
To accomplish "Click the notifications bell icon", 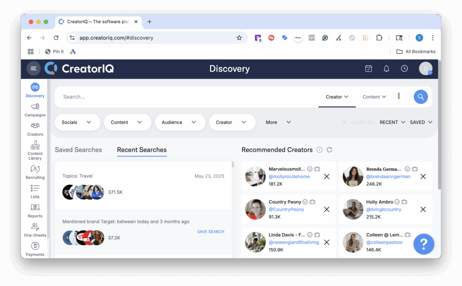I will coord(386,69).
